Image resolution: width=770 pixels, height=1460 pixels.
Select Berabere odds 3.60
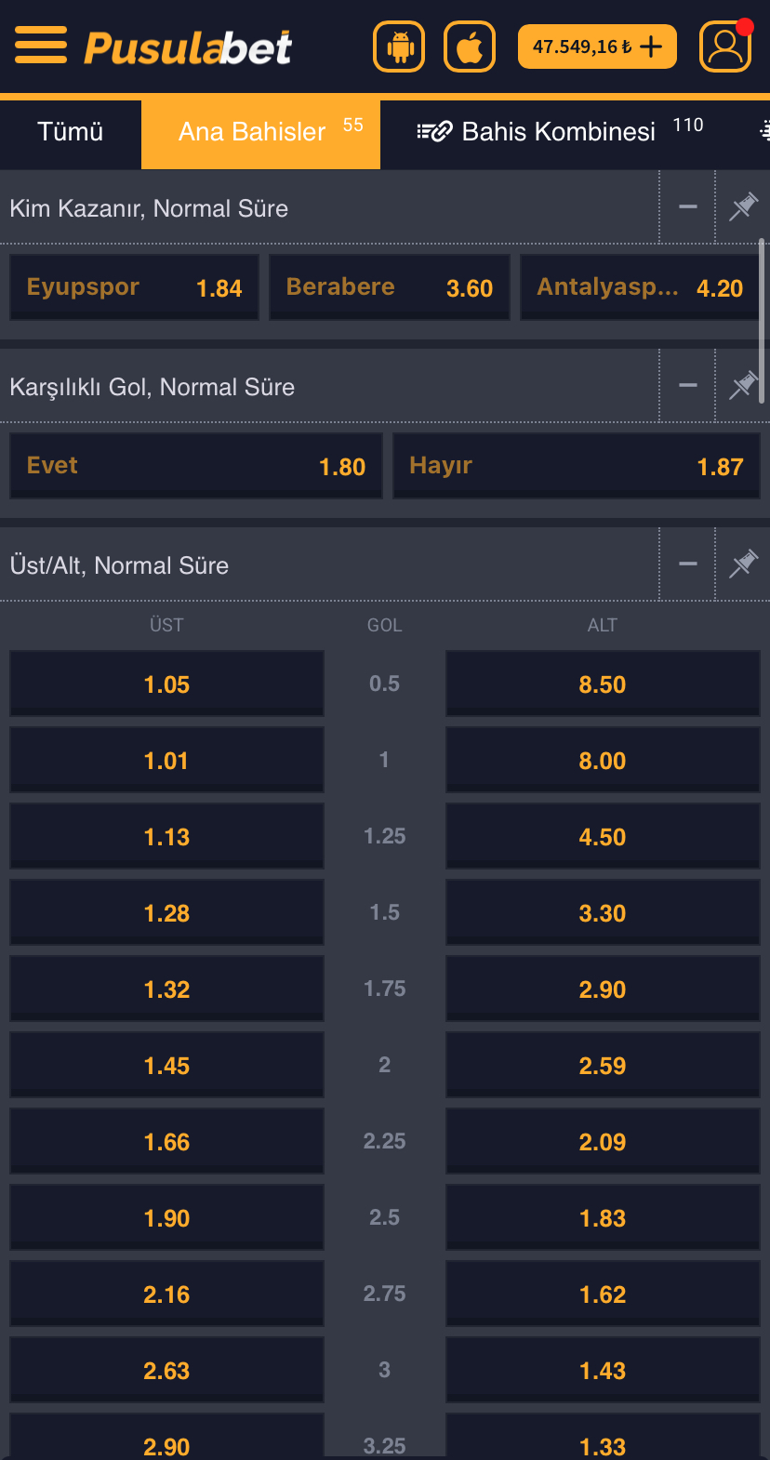390,287
